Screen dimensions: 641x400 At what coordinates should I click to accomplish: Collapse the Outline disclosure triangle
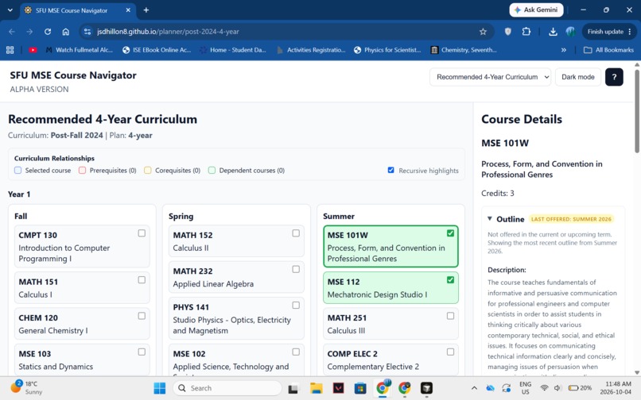point(490,218)
